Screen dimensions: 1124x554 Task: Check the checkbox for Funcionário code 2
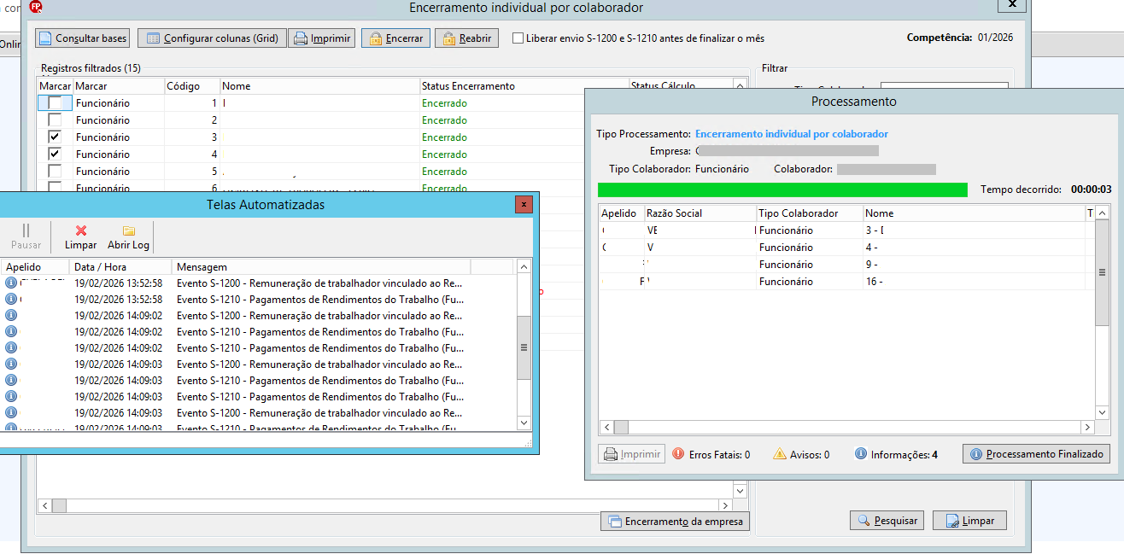[x=55, y=120]
